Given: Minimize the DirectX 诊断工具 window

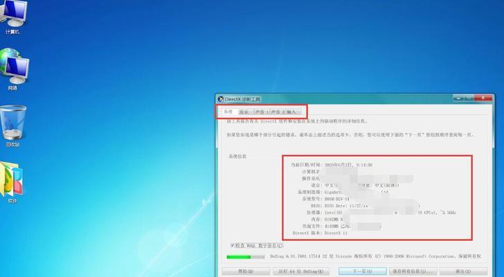Looking at the screenshot, I should pos(459,98).
